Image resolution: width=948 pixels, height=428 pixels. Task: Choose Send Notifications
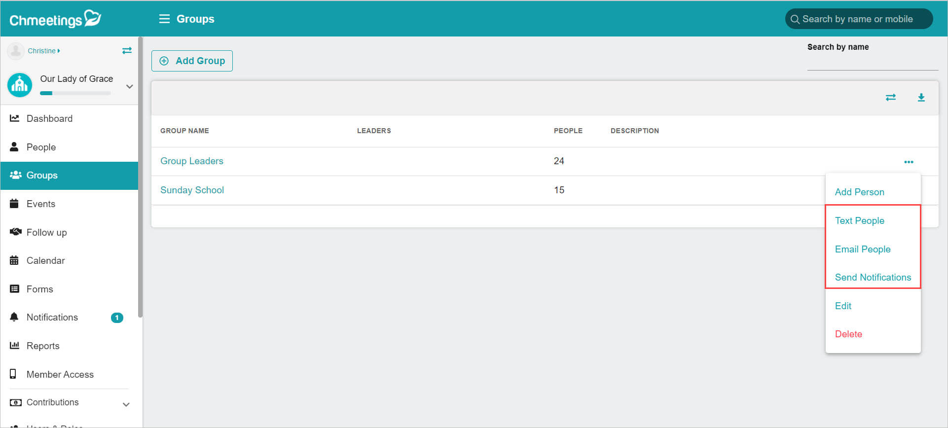tap(873, 277)
